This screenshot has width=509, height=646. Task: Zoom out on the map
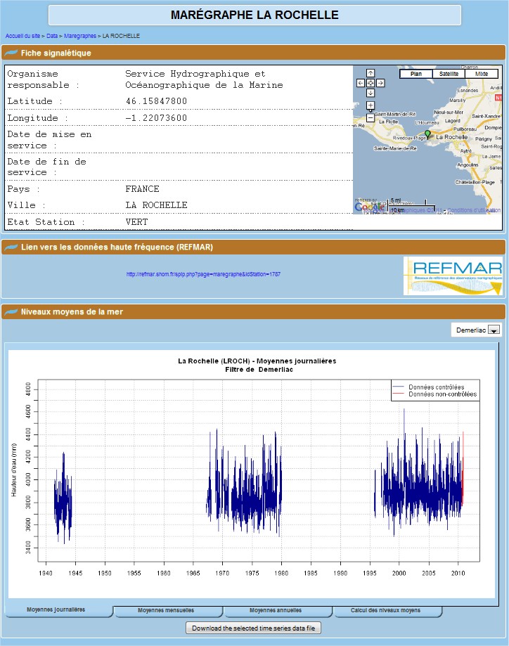[x=371, y=117]
